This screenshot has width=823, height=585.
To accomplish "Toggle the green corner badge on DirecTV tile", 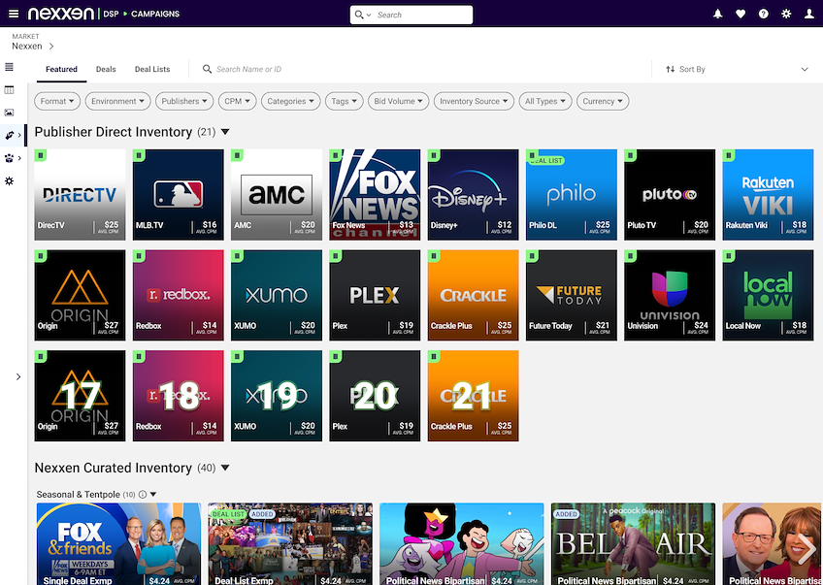I will [40, 155].
